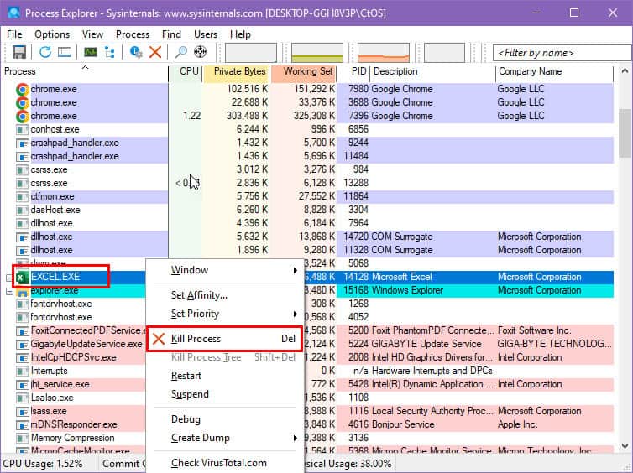The image size is (633, 473).
Task: Click the Properties toolbar icon
Action: point(136,52)
